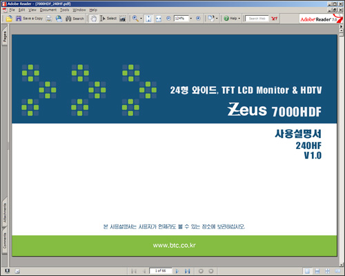Select the Snapshot camera tool
Viewport: 345px width, 276px height.
click(x=123, y=19)
